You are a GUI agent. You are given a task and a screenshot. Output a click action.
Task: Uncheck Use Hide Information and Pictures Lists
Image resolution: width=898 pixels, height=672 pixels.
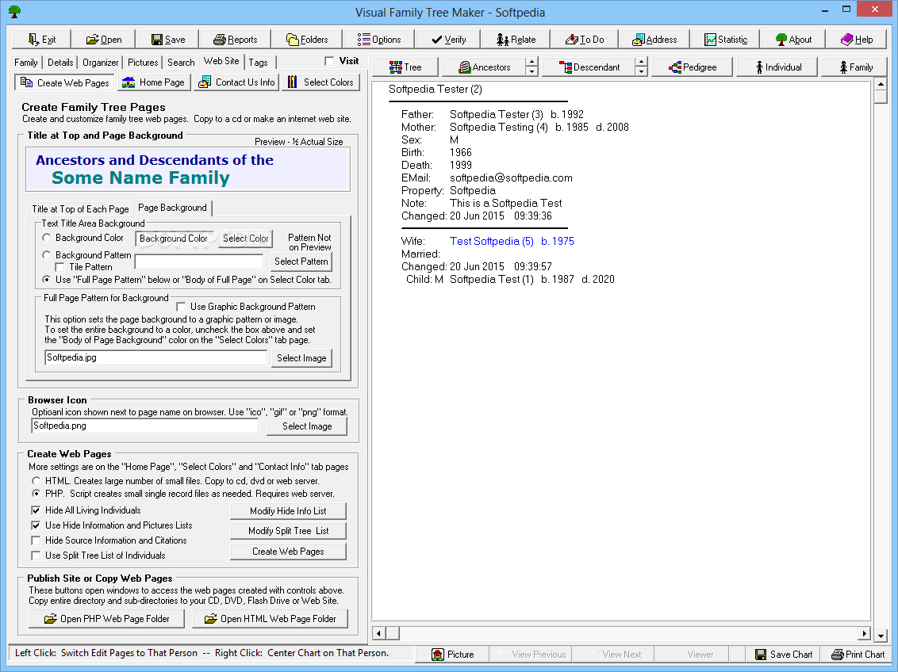(36, 525)
